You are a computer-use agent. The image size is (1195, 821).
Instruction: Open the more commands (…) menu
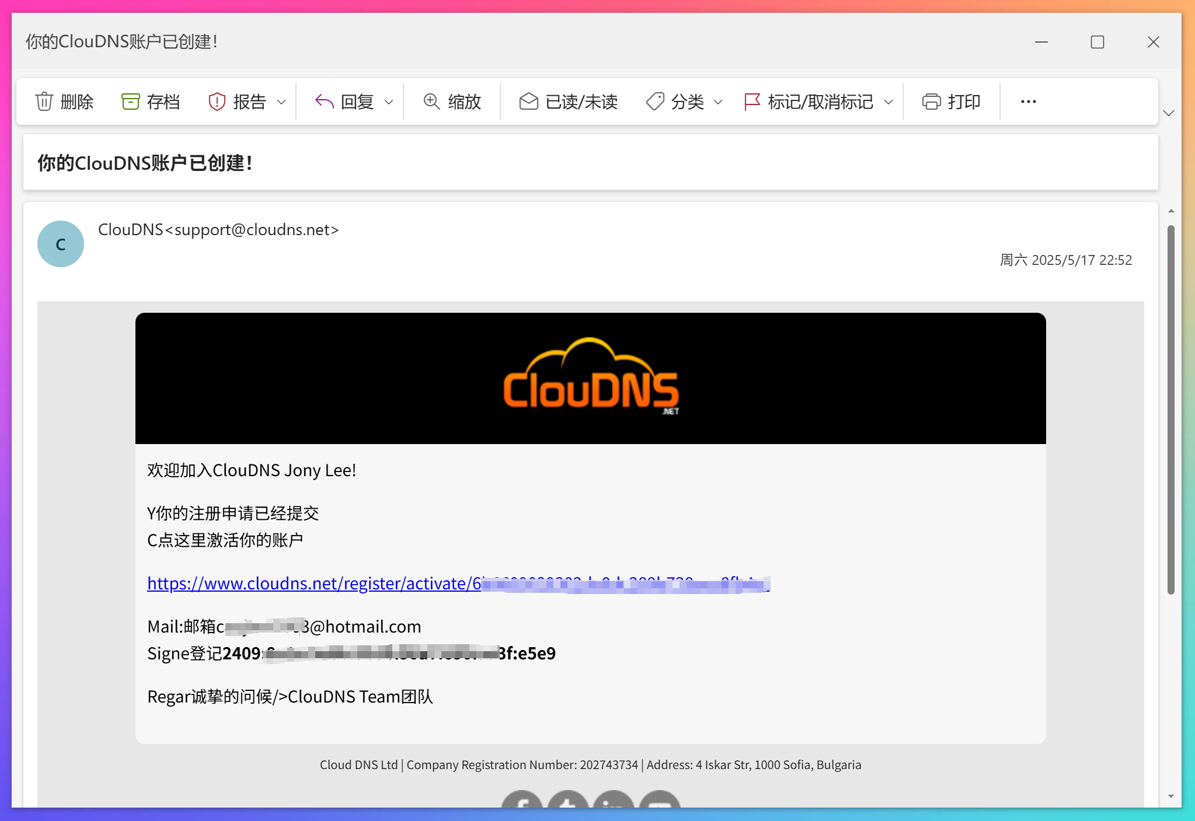[x=1027, y=101]
